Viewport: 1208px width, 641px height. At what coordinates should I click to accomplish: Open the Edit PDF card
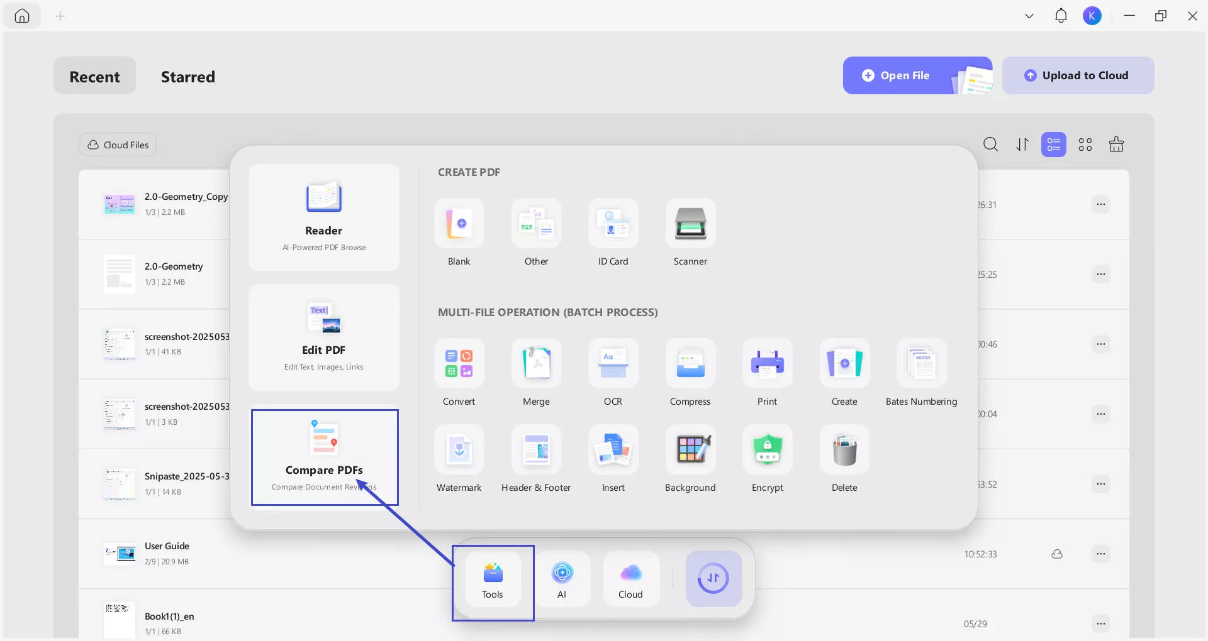324,337
